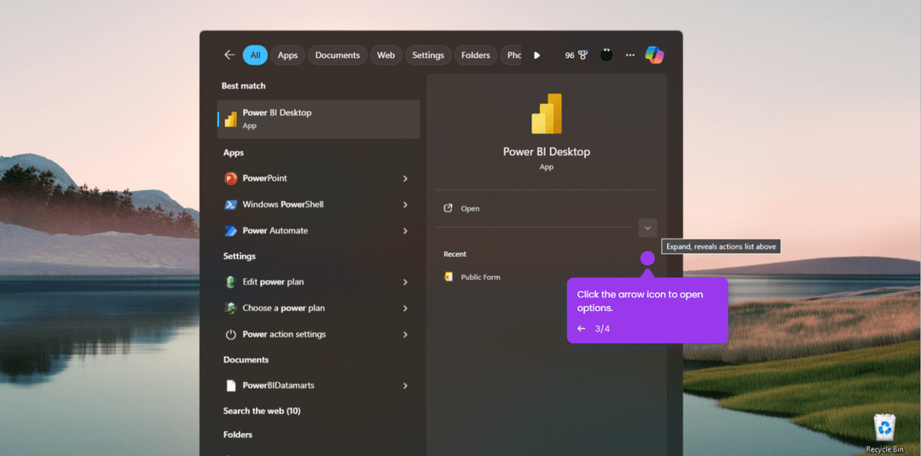The height and width of the screenshot is (456, 921).
Task: Expand PowerBIDatamarts result arrow
Action: [405, 385]
